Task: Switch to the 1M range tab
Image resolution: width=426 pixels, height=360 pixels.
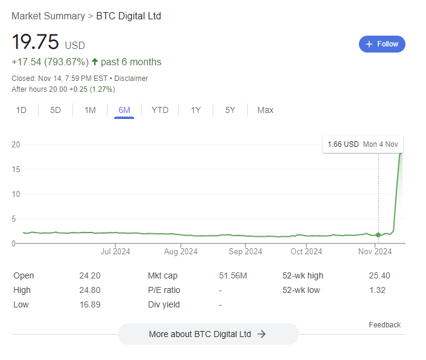Action: coord(90,110)
